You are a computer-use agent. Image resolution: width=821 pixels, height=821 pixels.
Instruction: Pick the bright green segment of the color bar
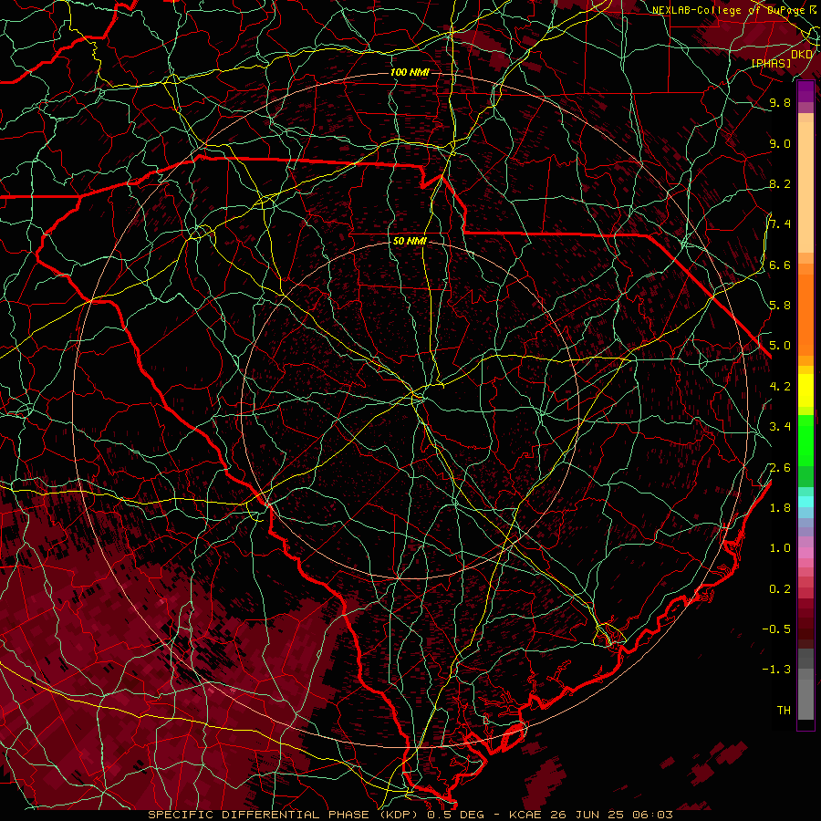[x=805, y=440]
